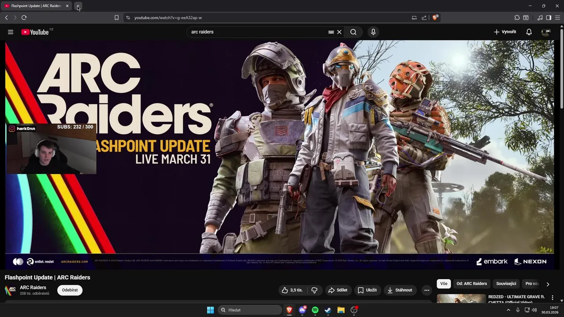Click the Stáhnout download button

click(x=400, y=290)
